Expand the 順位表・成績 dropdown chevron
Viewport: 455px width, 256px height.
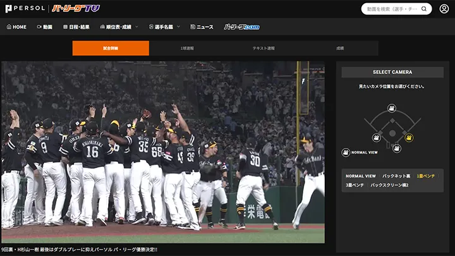pos(136,27)
